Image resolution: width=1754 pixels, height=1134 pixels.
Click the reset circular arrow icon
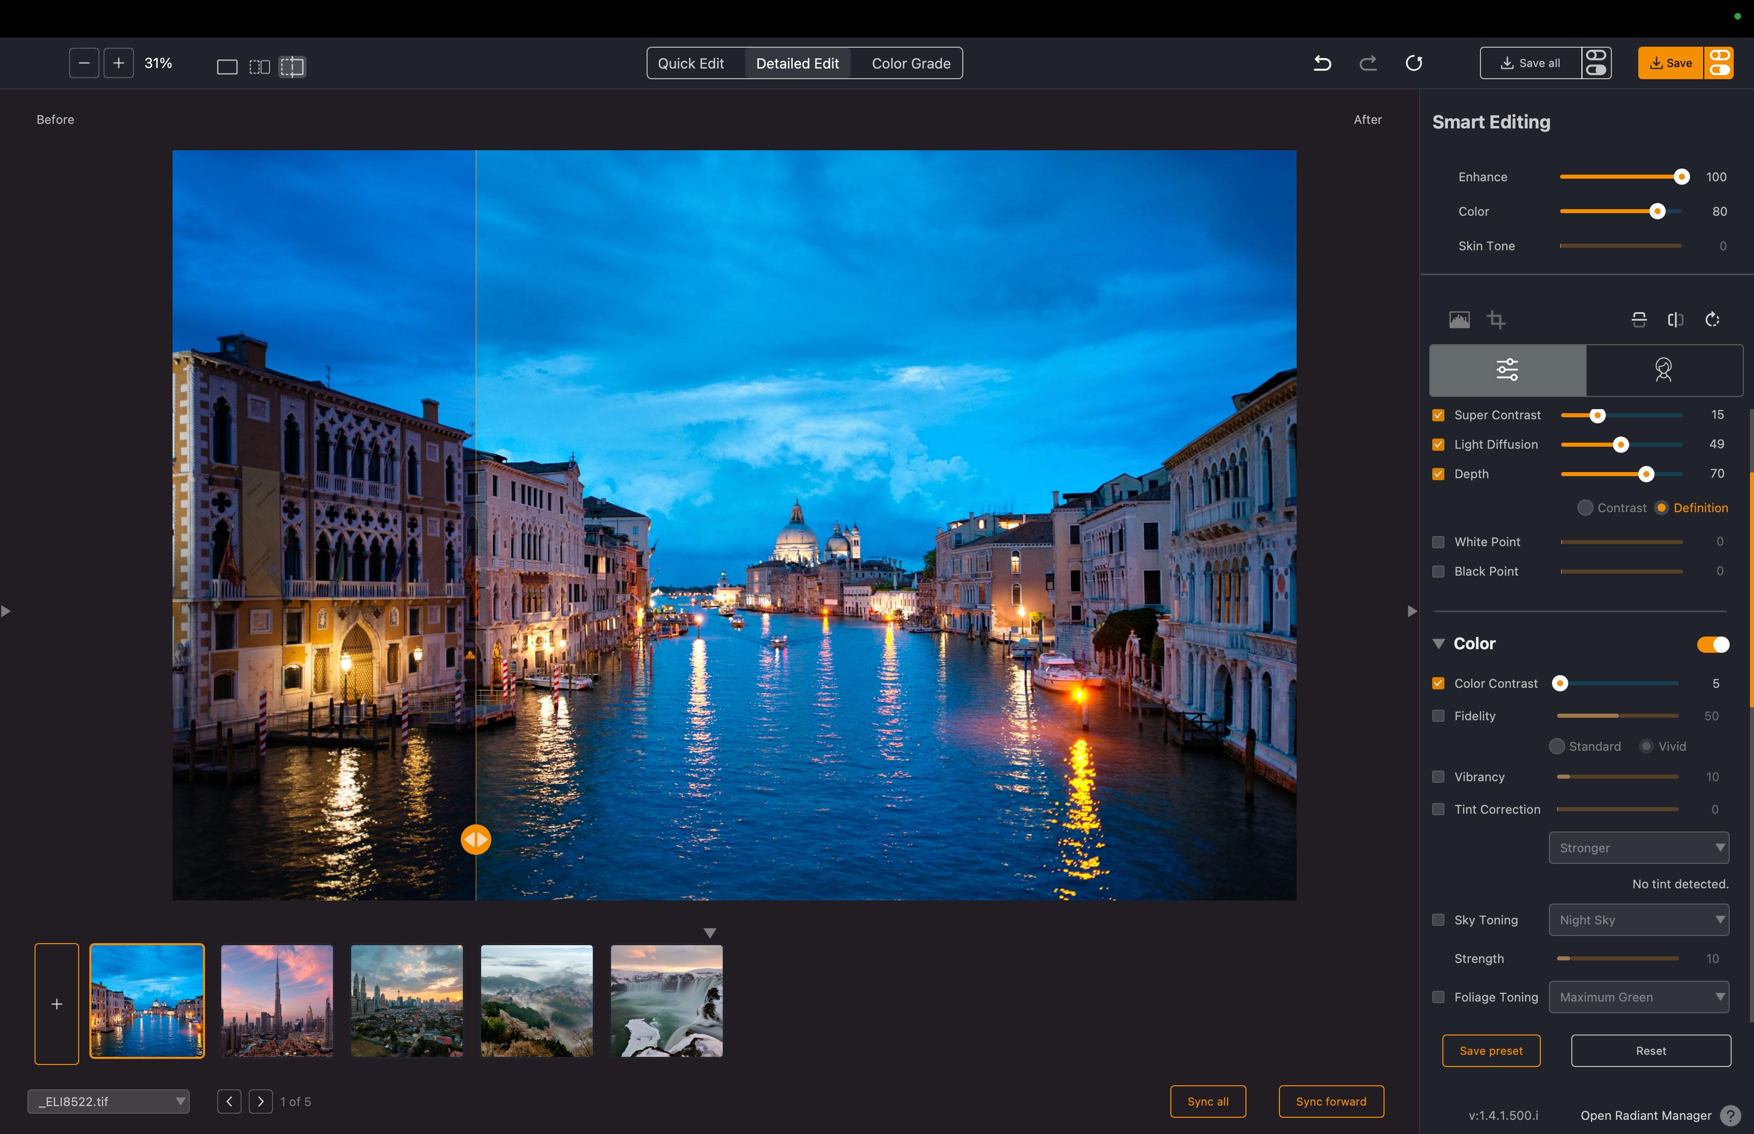click(1413, 63)
